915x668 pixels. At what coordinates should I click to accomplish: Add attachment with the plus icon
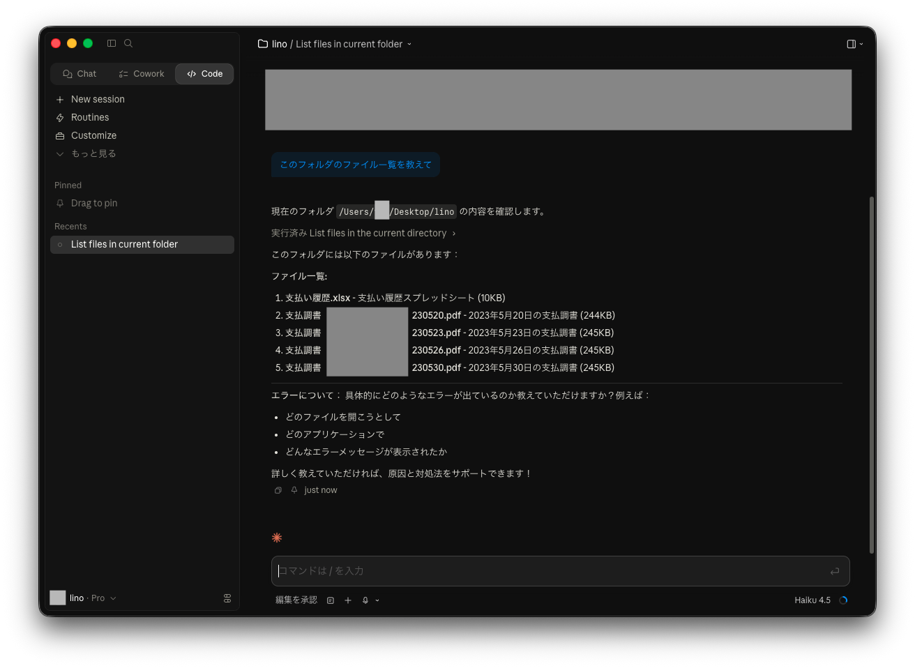click(x=348, y=600)
